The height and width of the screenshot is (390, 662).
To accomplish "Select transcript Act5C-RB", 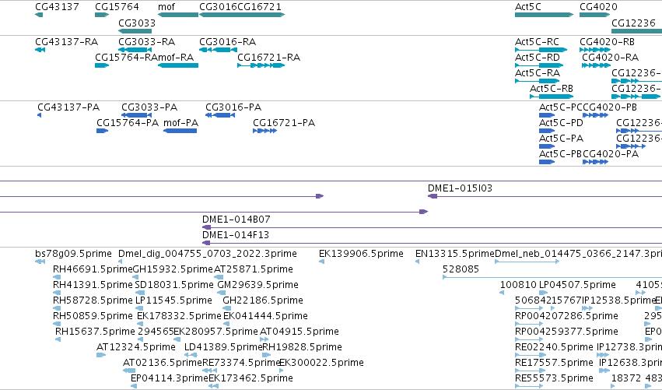I will coord(552,97).
